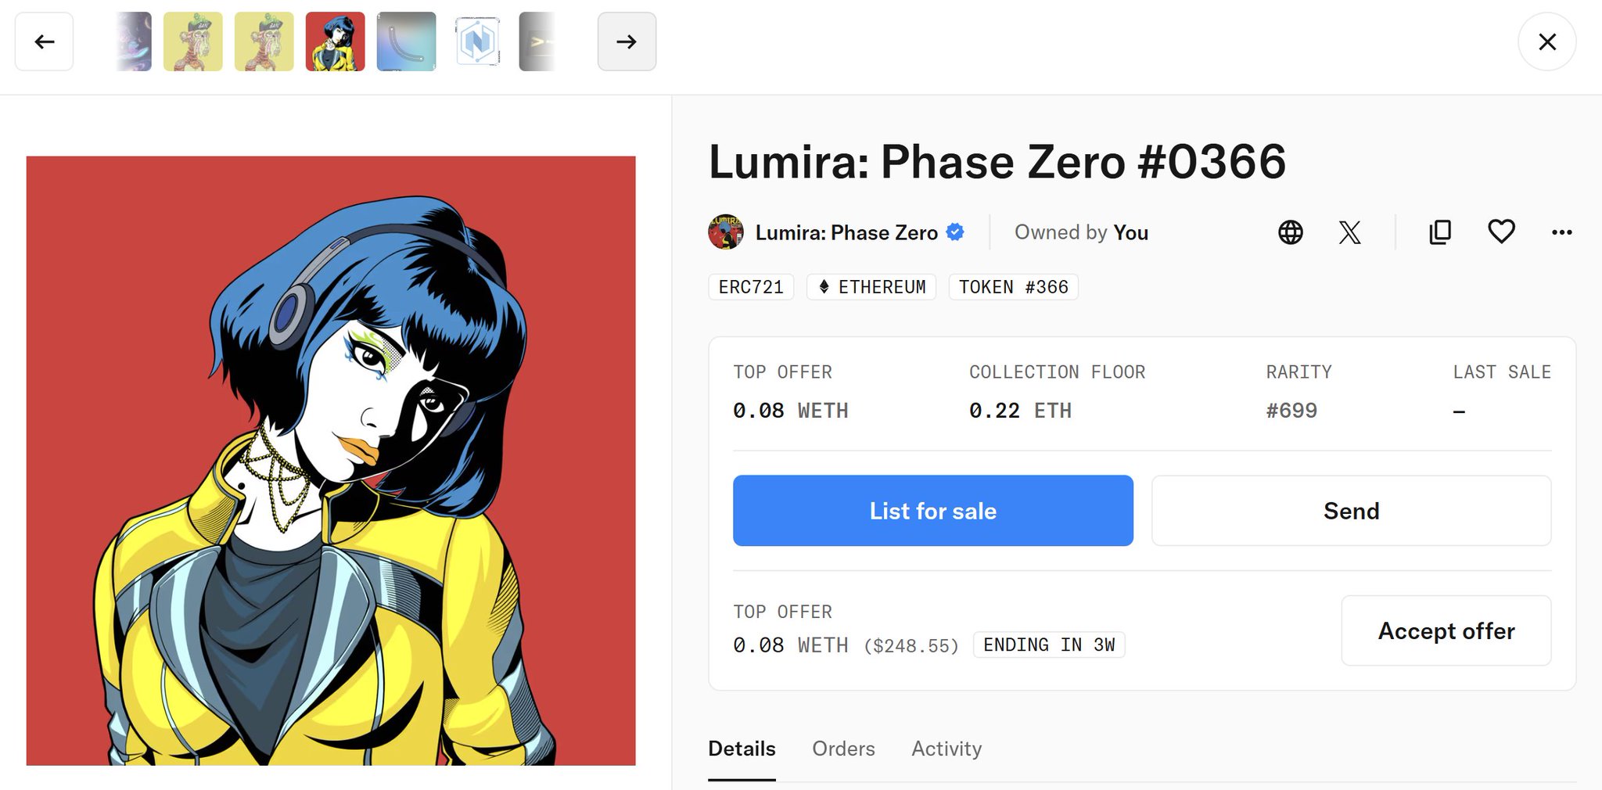Click the copy link icon
The height and width of the screenshot is (790, 1602).
(1440, 232)
